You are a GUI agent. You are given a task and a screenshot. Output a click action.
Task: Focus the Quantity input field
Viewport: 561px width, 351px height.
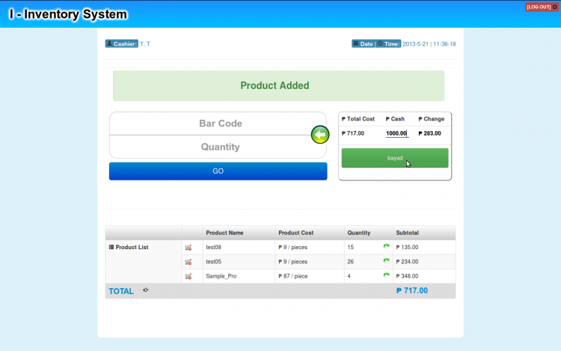218,147
